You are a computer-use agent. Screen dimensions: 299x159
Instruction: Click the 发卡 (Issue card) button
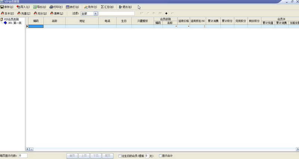pos(7,13)
